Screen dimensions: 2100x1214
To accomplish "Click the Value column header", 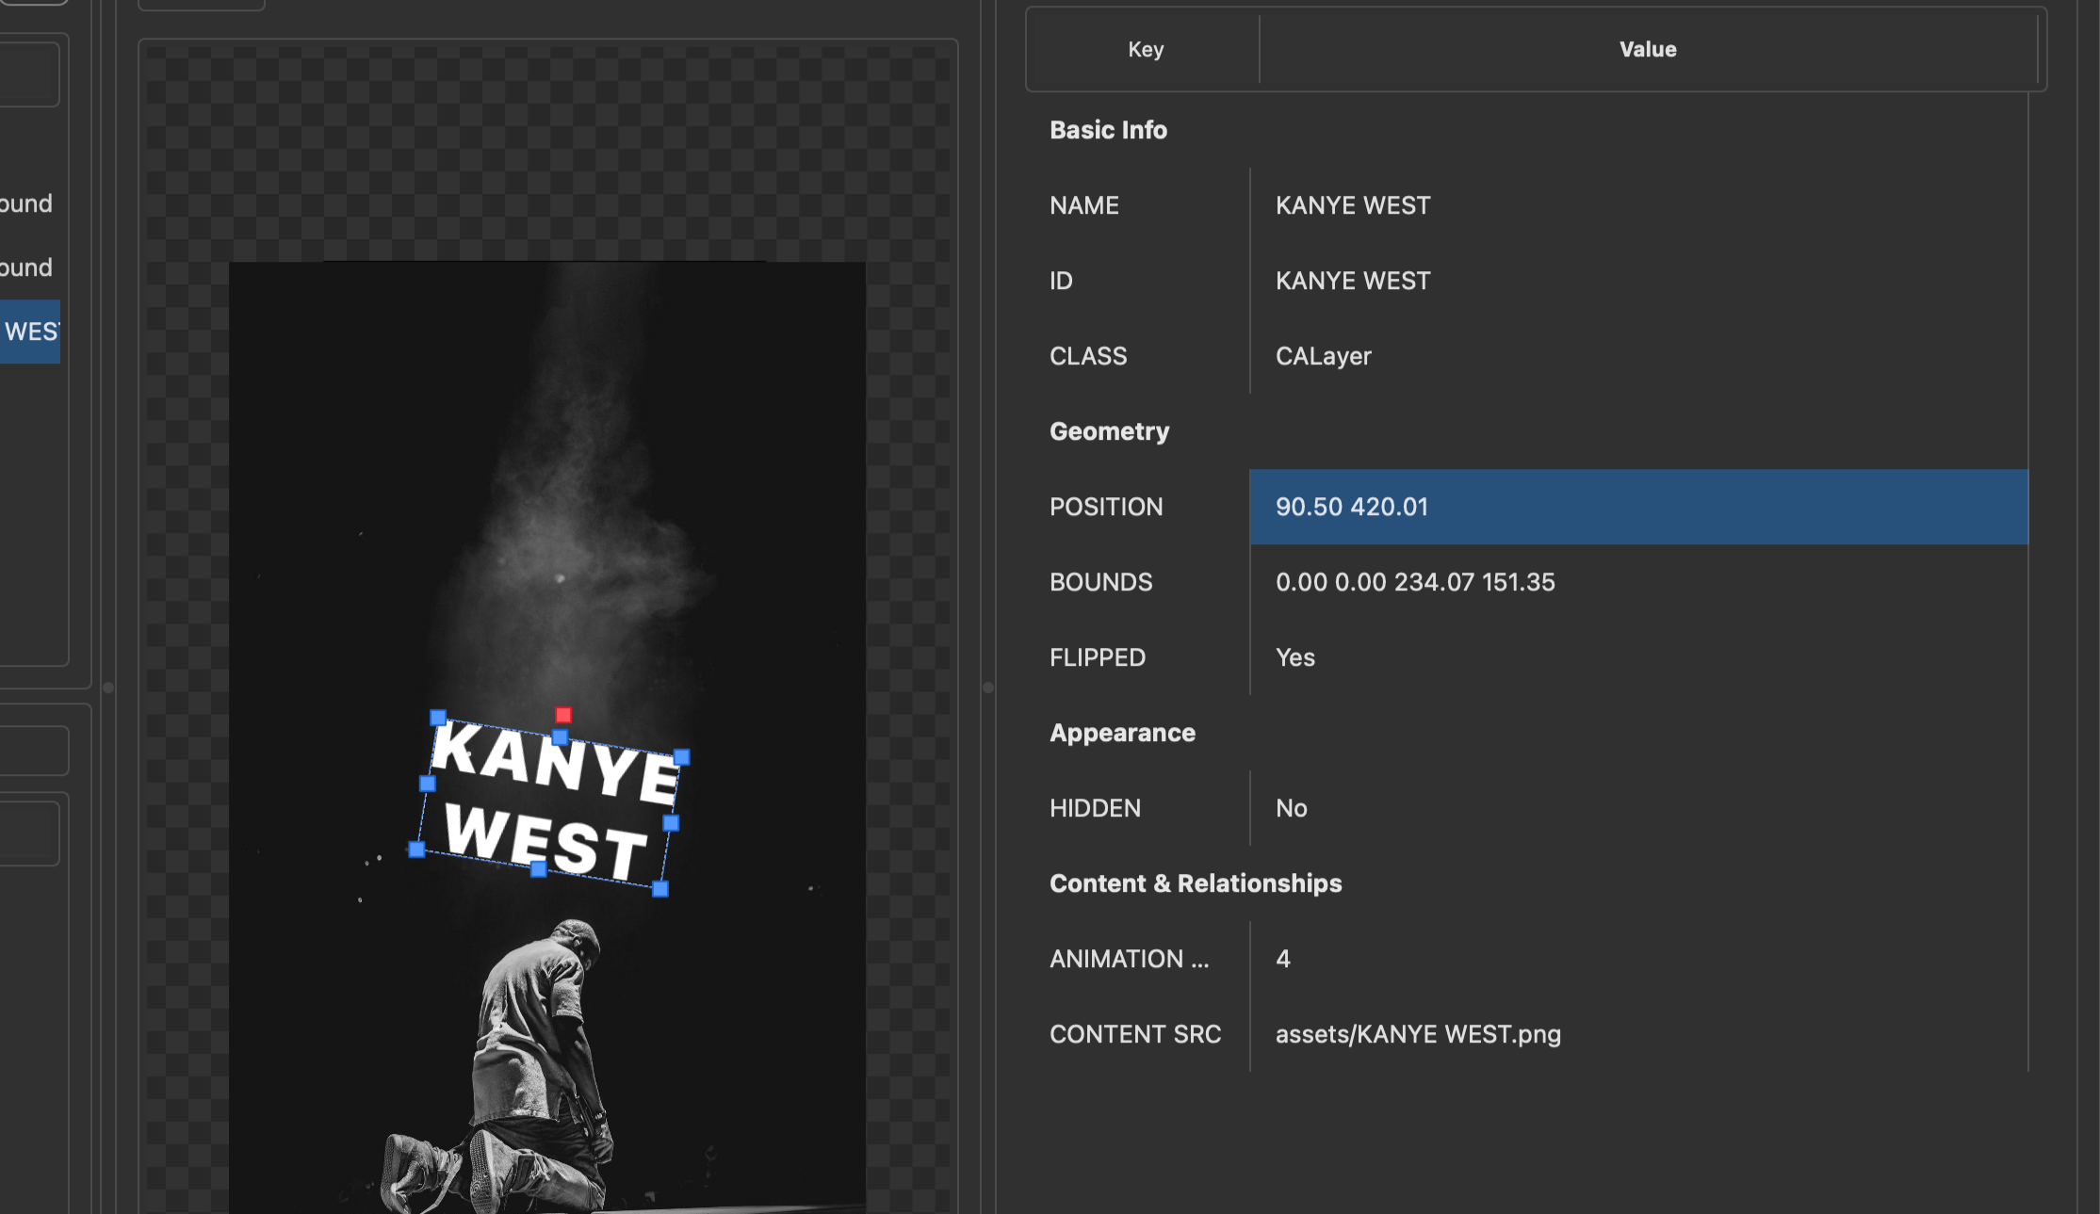I will tap(1648, 49).
